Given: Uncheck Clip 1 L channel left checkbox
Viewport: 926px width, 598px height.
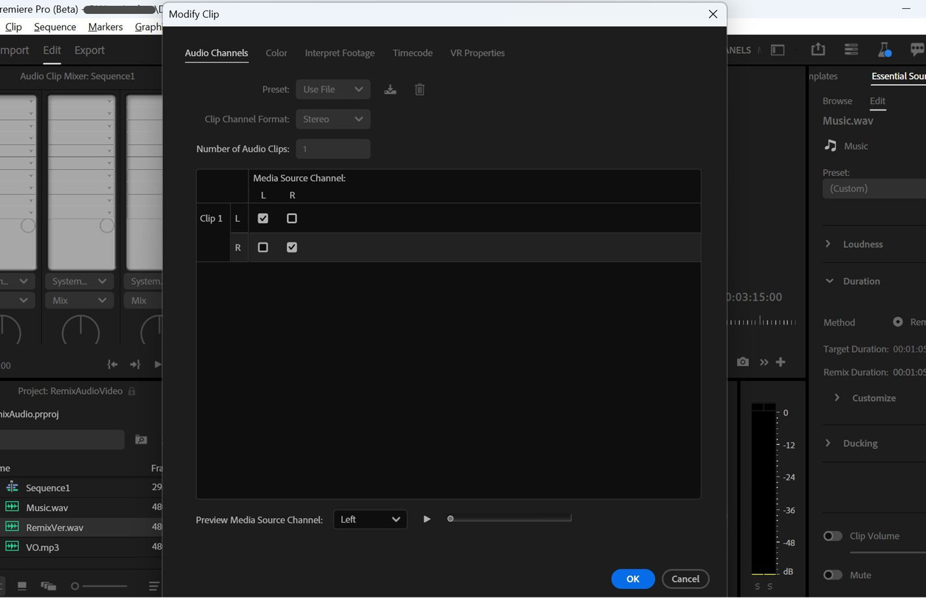Looking at the screenshot, I should coord(263,218).
